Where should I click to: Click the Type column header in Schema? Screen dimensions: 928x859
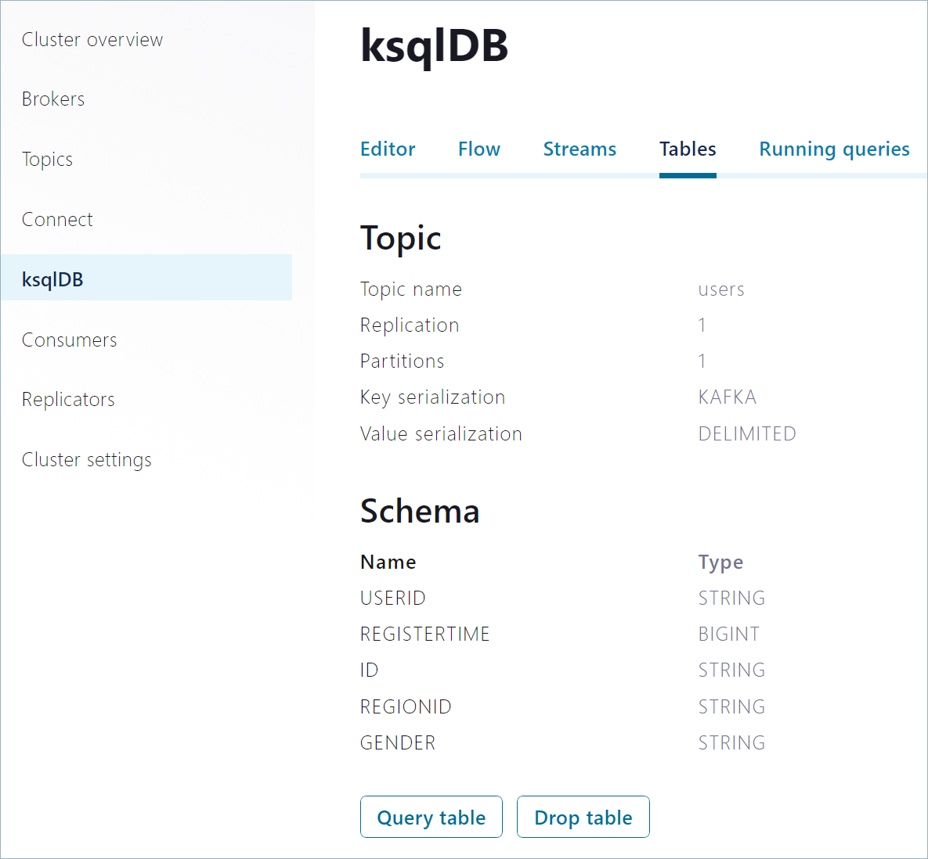[x=720, y=562]
